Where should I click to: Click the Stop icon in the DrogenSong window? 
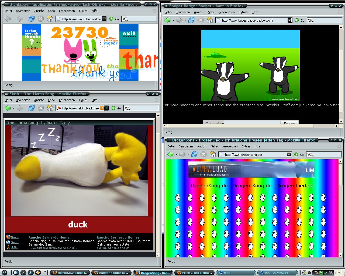pyautogui.click(x=203, y=154)
